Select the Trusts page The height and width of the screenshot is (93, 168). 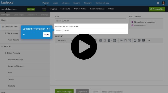[11, 79]
